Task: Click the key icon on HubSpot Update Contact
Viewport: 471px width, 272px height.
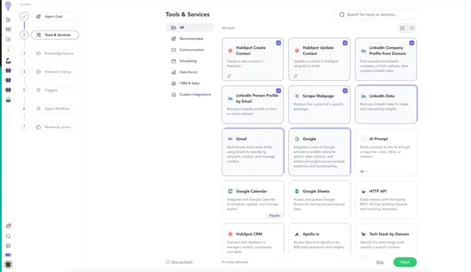Action: [296, 76]
